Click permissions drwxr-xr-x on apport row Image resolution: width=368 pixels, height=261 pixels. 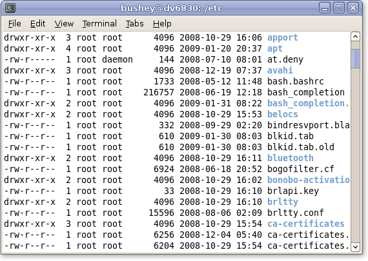coord(30,37)
